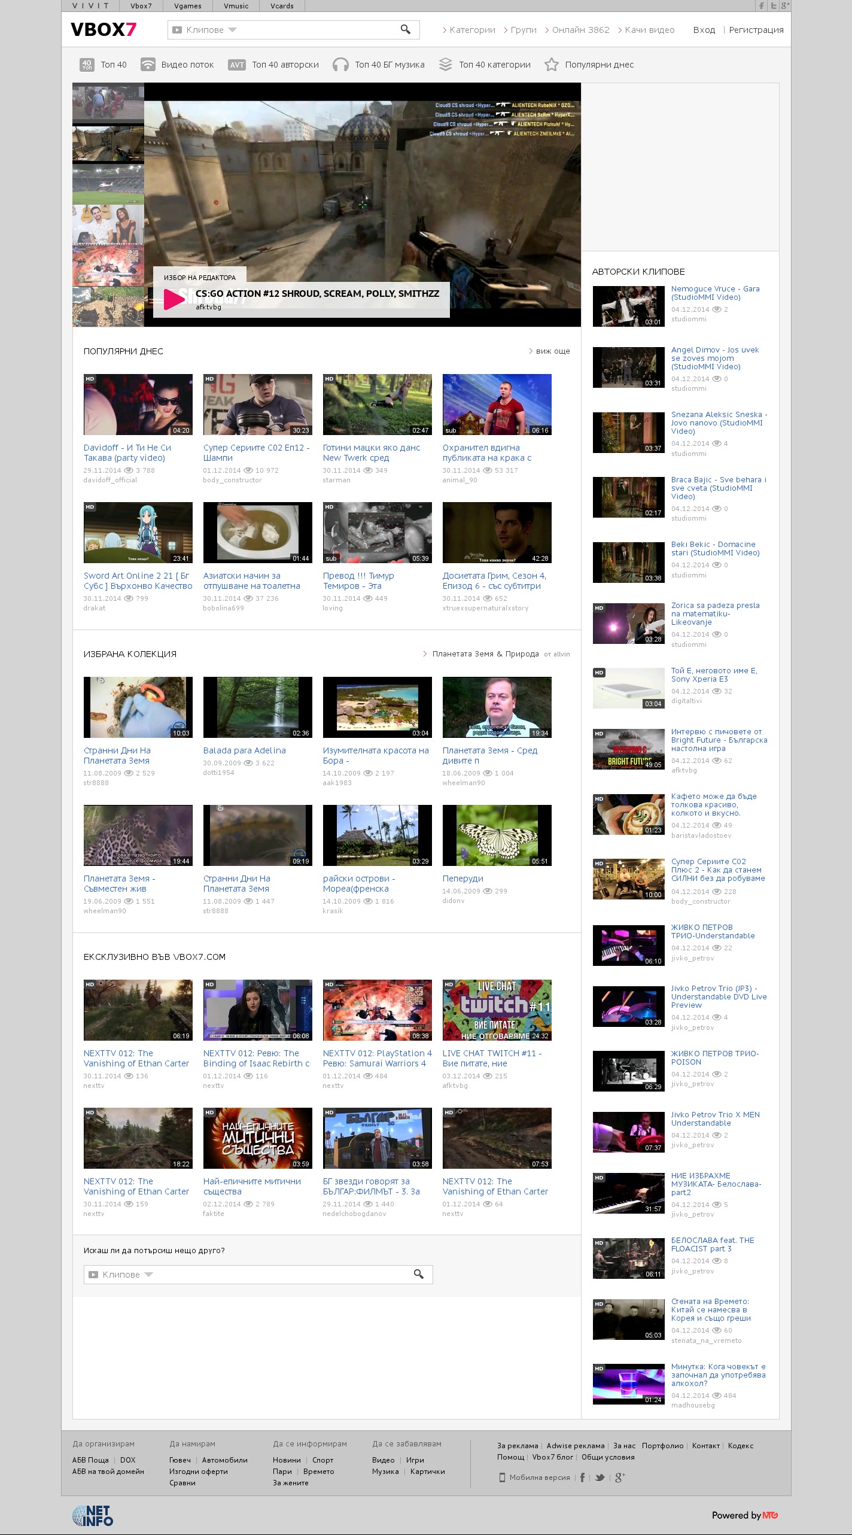Click the search magnifier icon in header

click(x=405, y=29)
